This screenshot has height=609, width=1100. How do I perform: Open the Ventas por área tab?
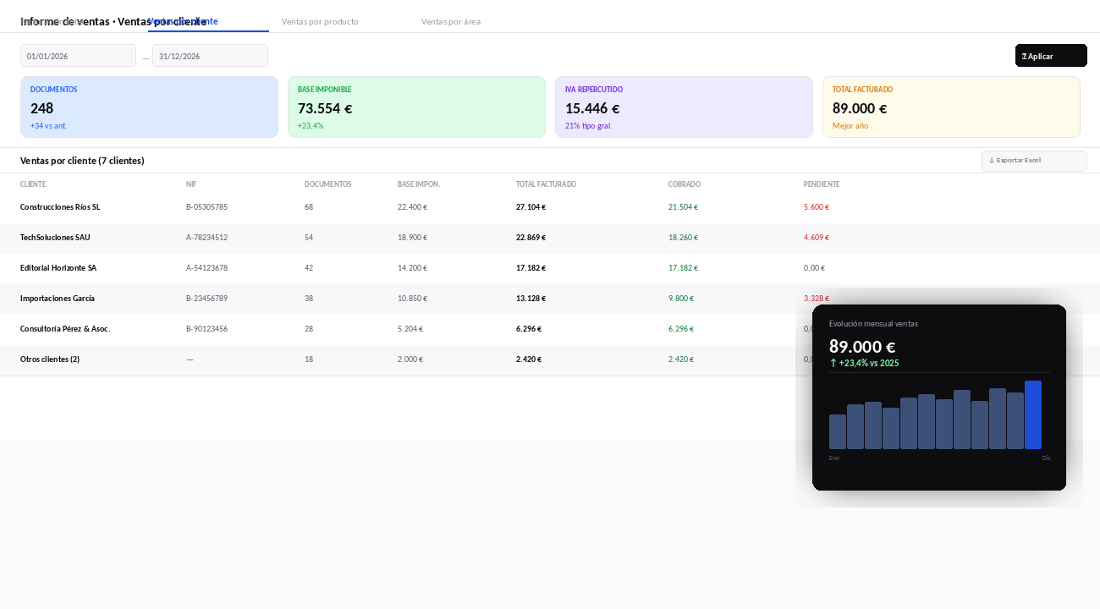click(x=451, y=22)
